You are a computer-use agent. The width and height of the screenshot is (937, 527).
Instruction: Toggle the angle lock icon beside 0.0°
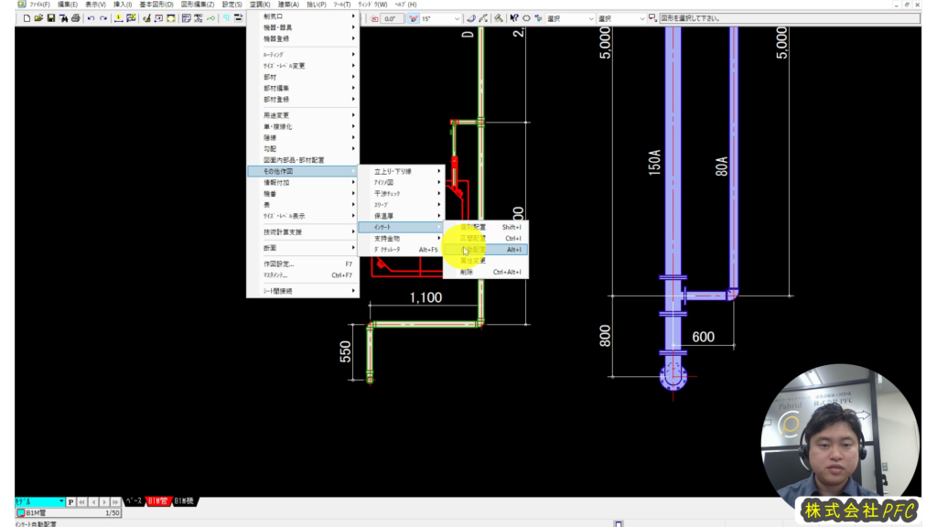pyautogui.click(x=374, y=18)
